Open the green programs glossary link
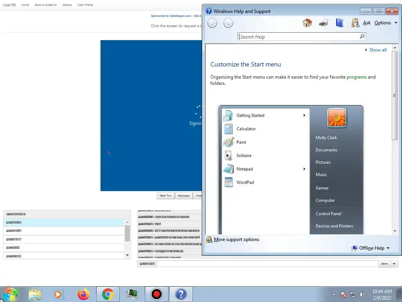This screenshot has width=402, height=302. (356, 77)
